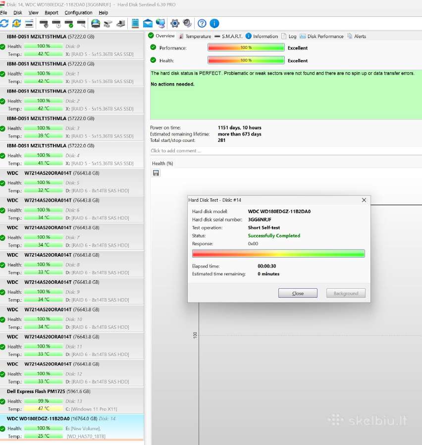Viewport: 422px width, 445px height.
Task: Select WDC W7214A520ORA014T Disk 8 entry
Action: point(72,264)
